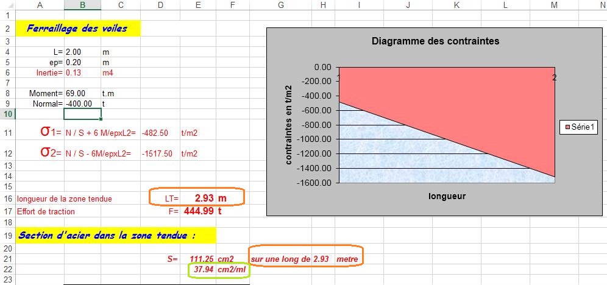Select cell B5 with value 0.20
The height and width of the screenshot is (285, 607).
tap(82, 62)
